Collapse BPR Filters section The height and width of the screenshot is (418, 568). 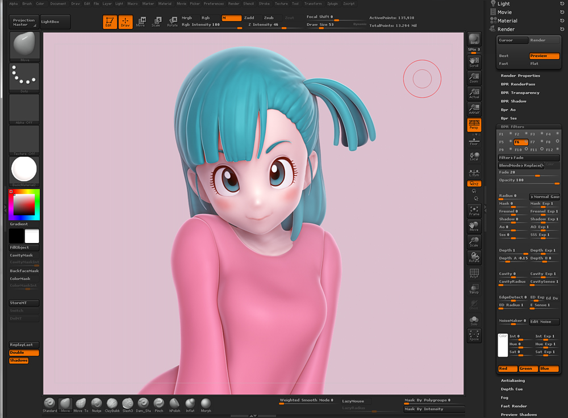[512, 127]
